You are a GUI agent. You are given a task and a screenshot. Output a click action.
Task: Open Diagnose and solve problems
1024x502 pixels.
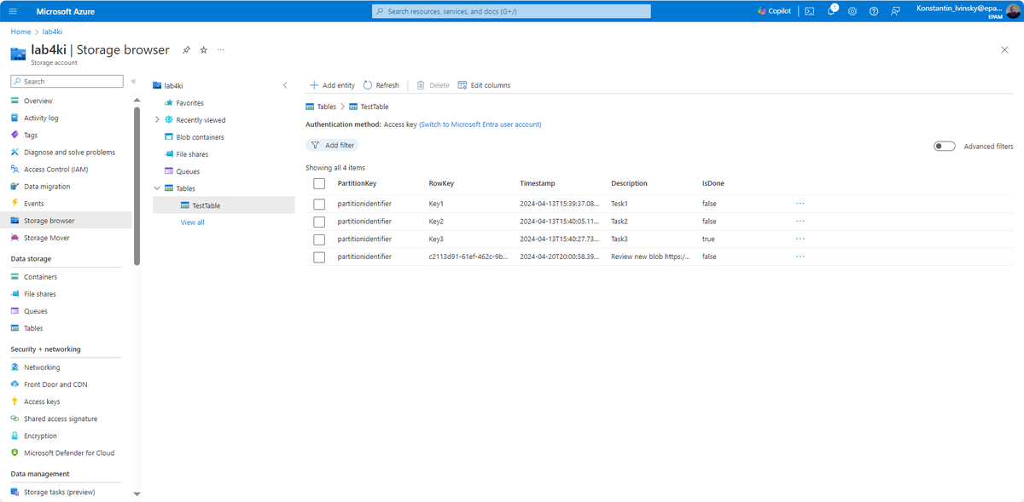[x=69, y=152]
